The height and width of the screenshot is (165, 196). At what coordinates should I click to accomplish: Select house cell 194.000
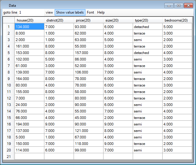(x=29, y=124)
